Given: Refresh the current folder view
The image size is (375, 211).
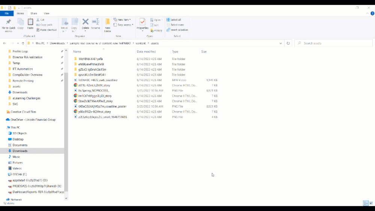Looking at the screenshot, I should [288, 43].
